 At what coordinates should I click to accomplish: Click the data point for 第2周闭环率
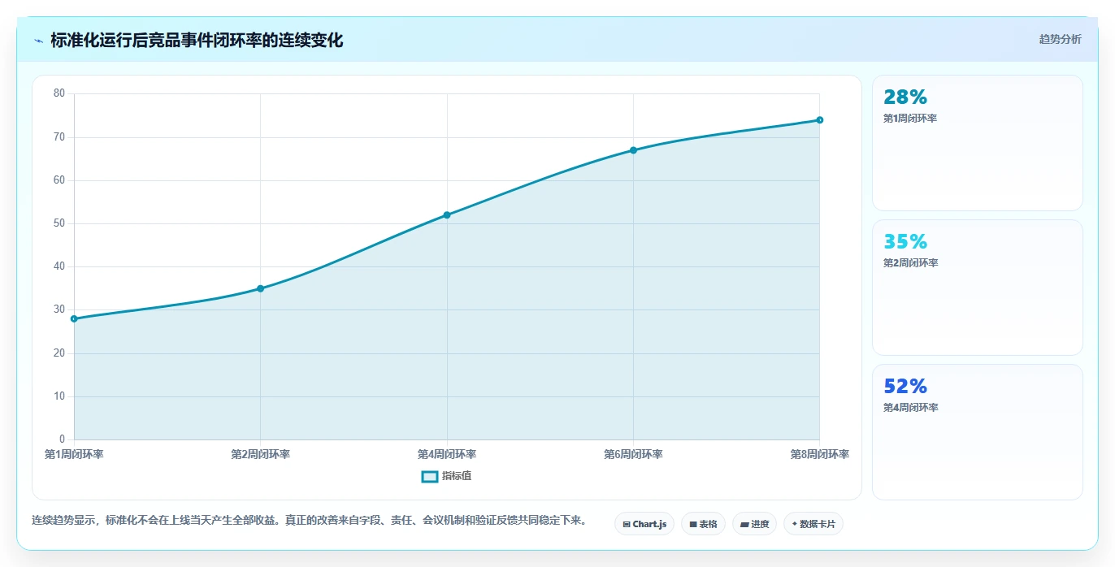(x=260, y=288)
